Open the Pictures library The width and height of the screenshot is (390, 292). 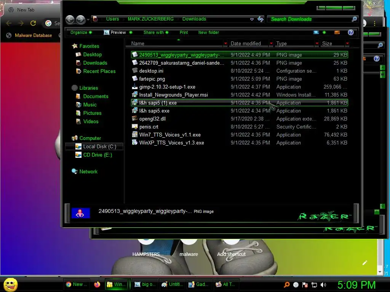89,113
